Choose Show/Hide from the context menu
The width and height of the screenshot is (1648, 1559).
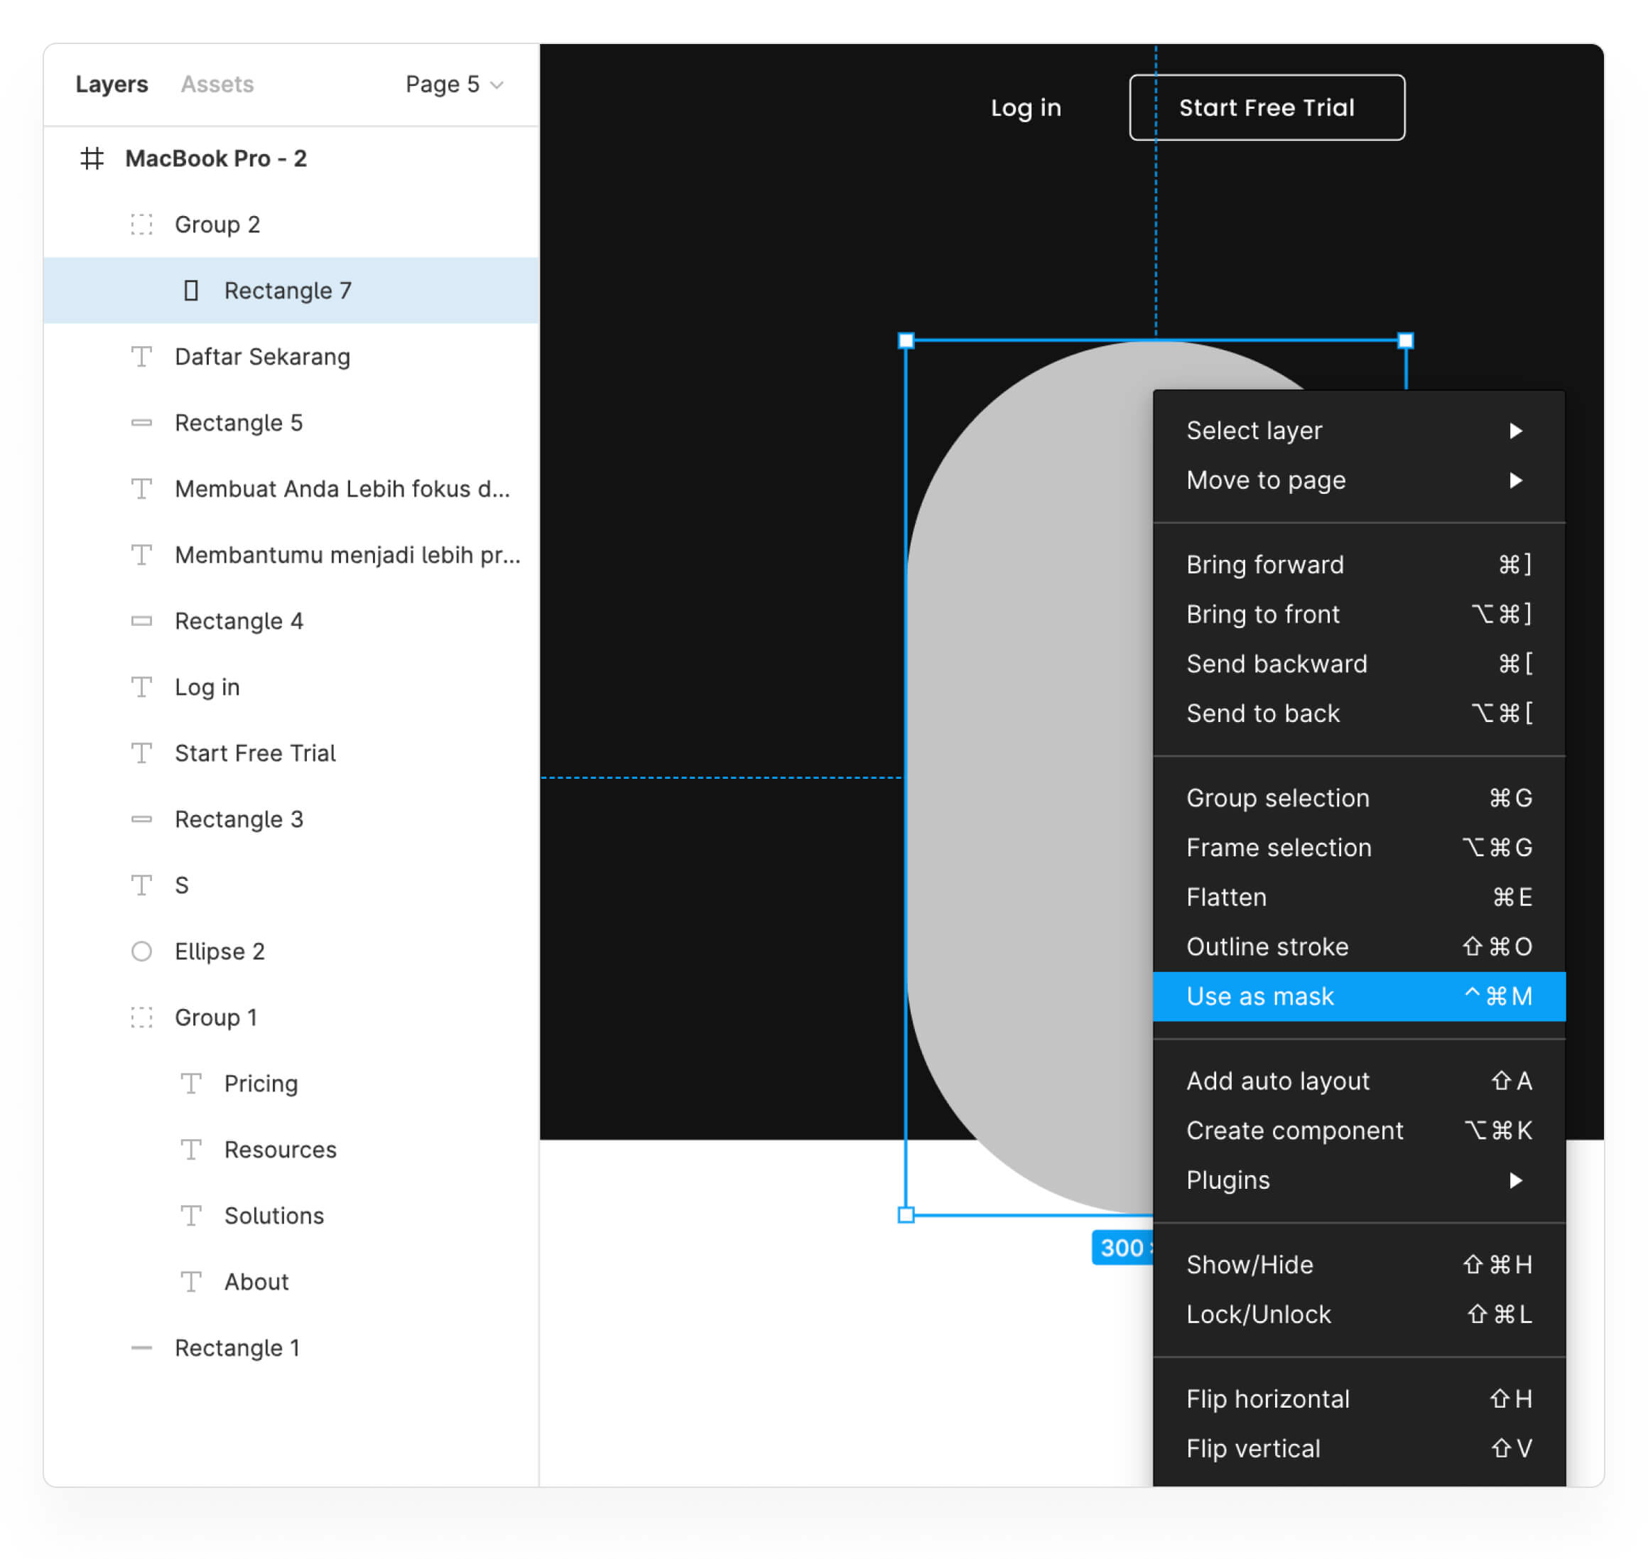coord(1249,1264)
